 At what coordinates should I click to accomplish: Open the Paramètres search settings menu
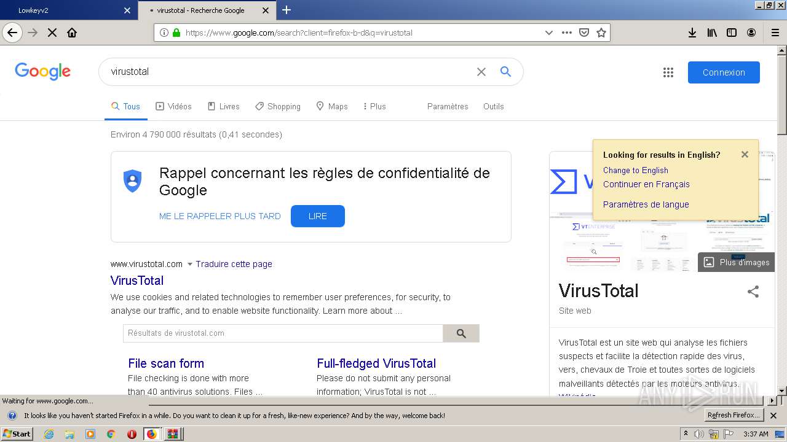(448, 106)
